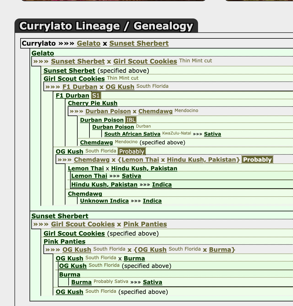Click Lemon Thai in Lemon Thai x Hindu Kush heading

86,168
